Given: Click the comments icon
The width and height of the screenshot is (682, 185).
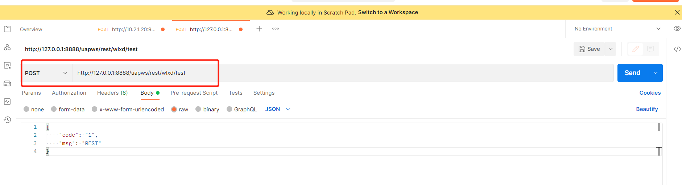Looking at the screenshot, I should click(650, 49).
